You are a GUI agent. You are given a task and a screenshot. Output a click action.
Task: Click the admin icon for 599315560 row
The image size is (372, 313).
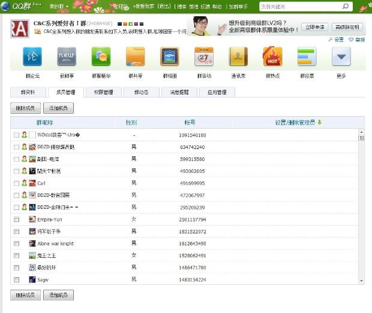click(x=24, y=159)
